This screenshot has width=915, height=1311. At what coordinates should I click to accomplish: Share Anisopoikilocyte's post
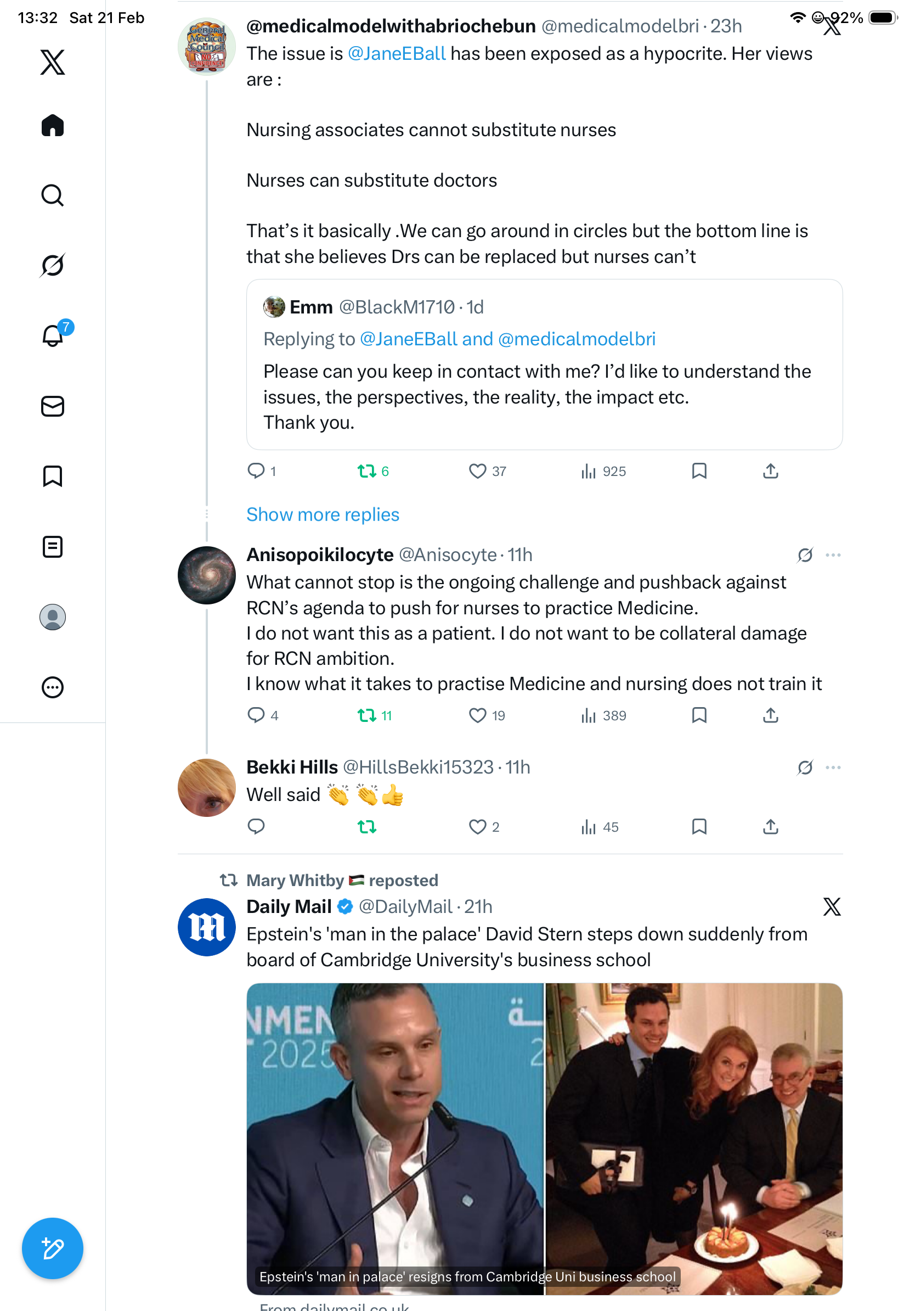[x=771, y=715]
